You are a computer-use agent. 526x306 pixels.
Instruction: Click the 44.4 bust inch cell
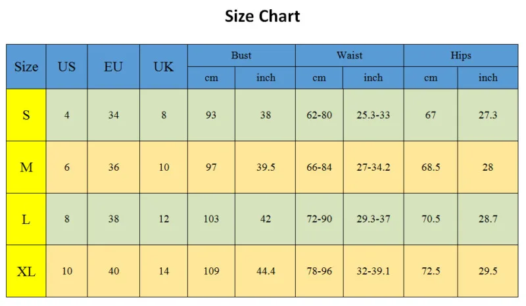[266, 271]
